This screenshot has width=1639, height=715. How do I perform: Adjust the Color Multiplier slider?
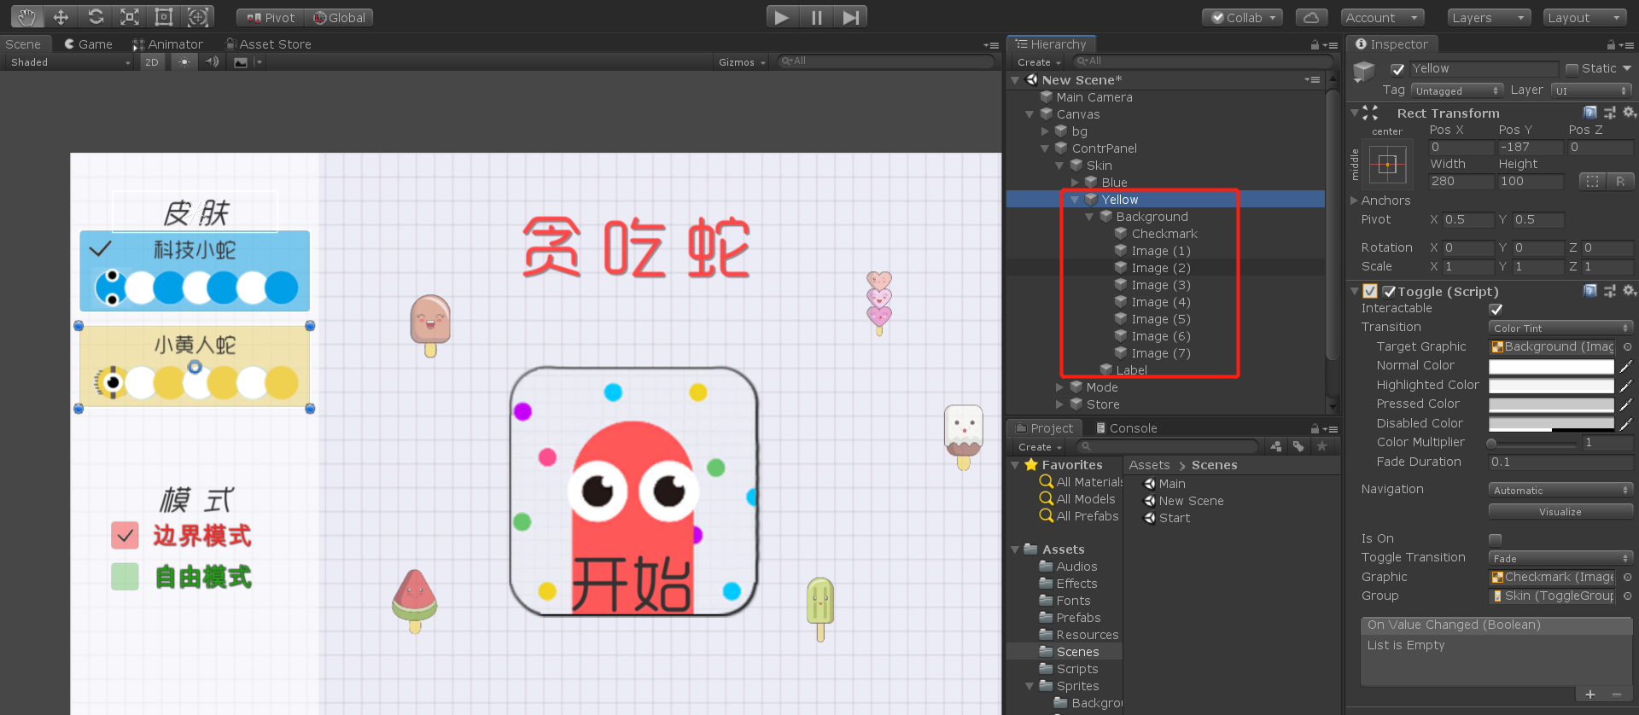click(1533, 443)
